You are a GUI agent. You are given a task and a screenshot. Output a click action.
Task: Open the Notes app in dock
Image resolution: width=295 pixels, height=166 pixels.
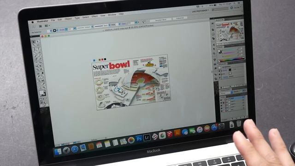tap(107, 144)
